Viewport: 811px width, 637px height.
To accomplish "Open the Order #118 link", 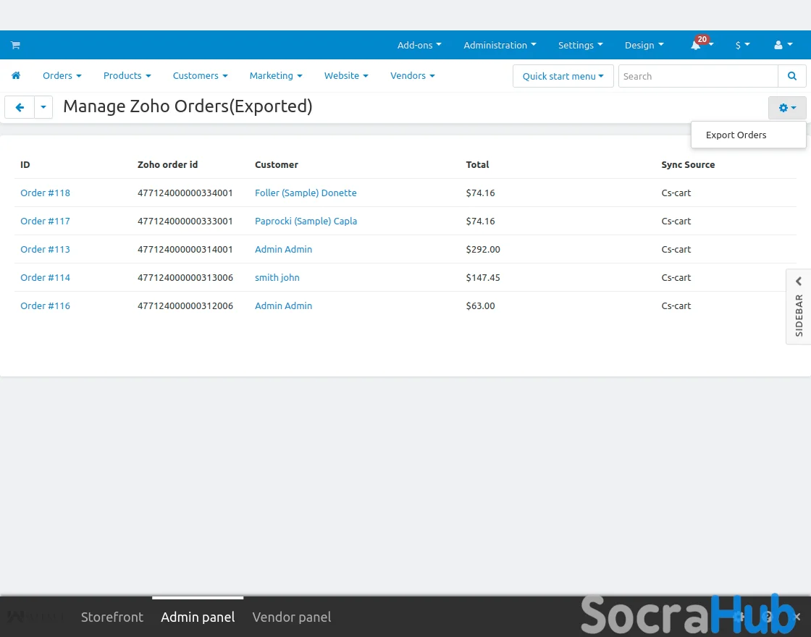I will tap(45, 193).
